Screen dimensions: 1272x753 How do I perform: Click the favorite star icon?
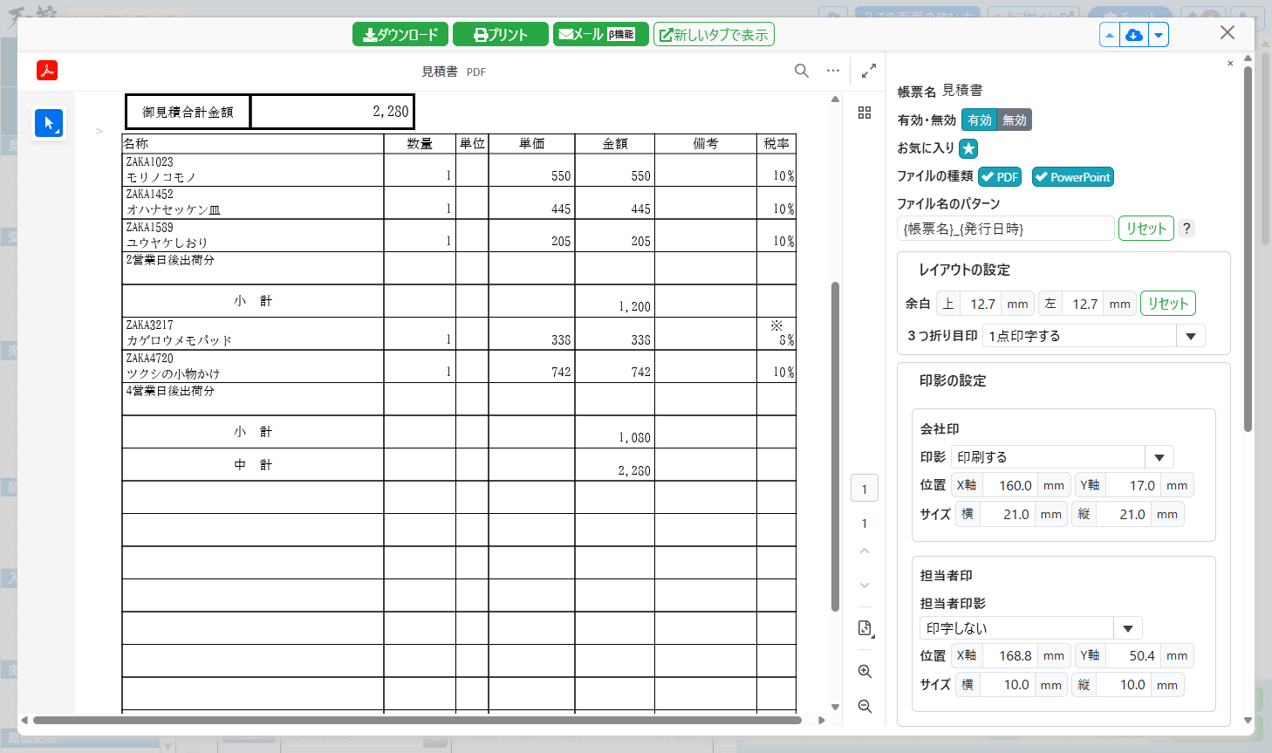pyautogui.click(x=968, y=148)
